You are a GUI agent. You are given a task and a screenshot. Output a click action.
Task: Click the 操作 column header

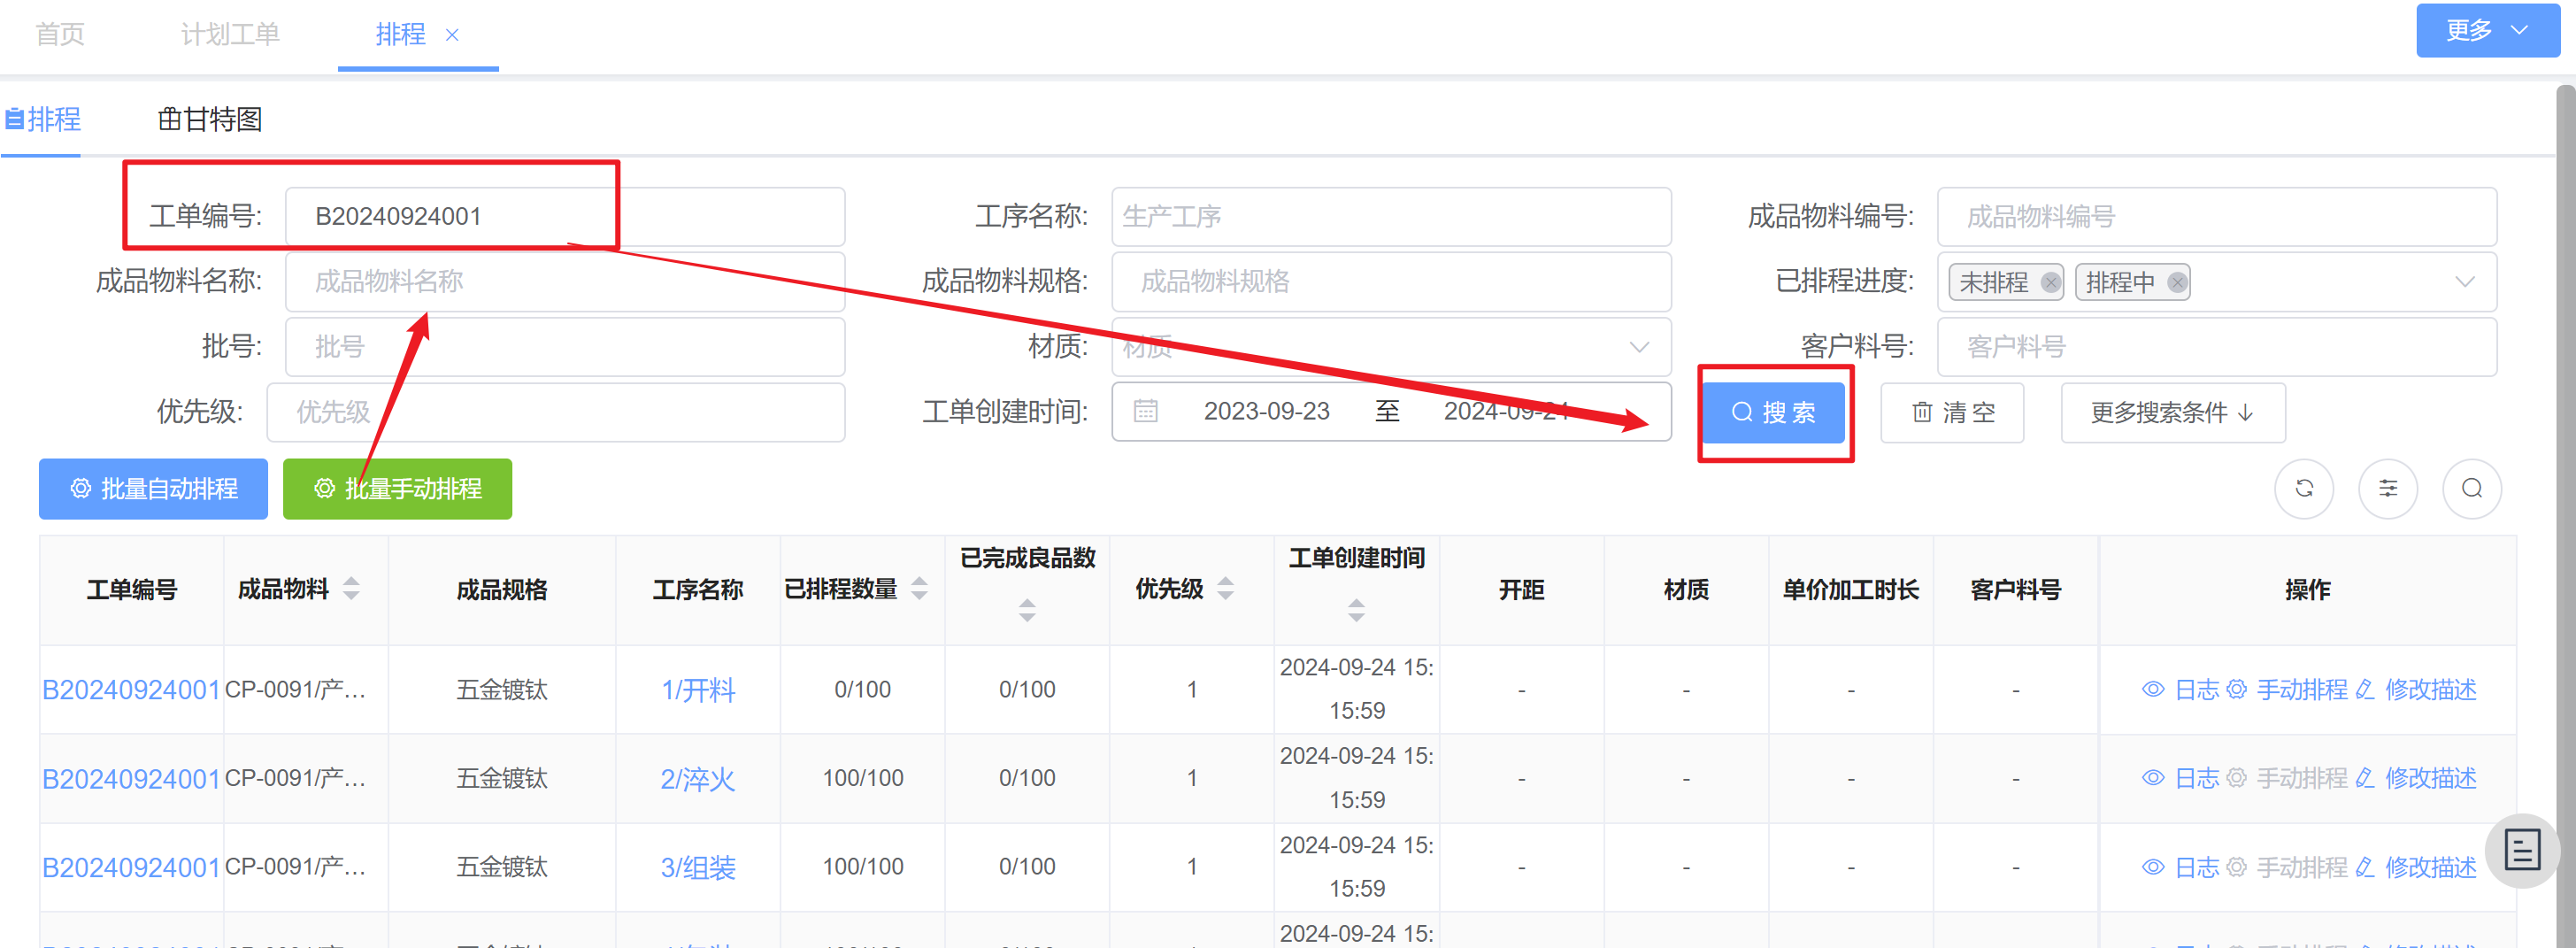pos(2307,589)
